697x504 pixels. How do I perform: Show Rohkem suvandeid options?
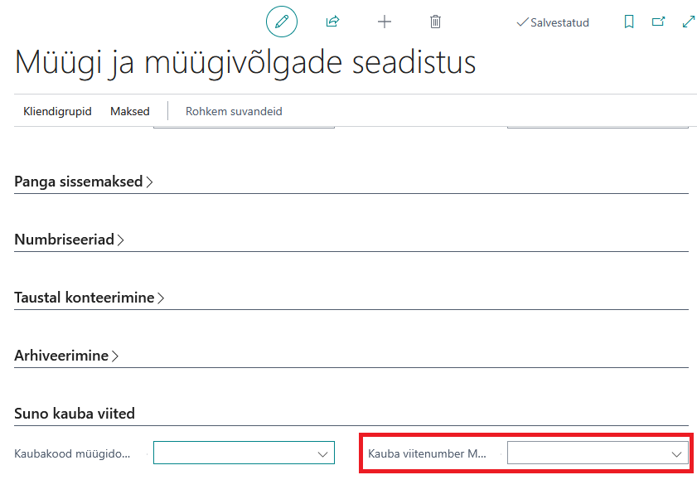tap(234, 111)
